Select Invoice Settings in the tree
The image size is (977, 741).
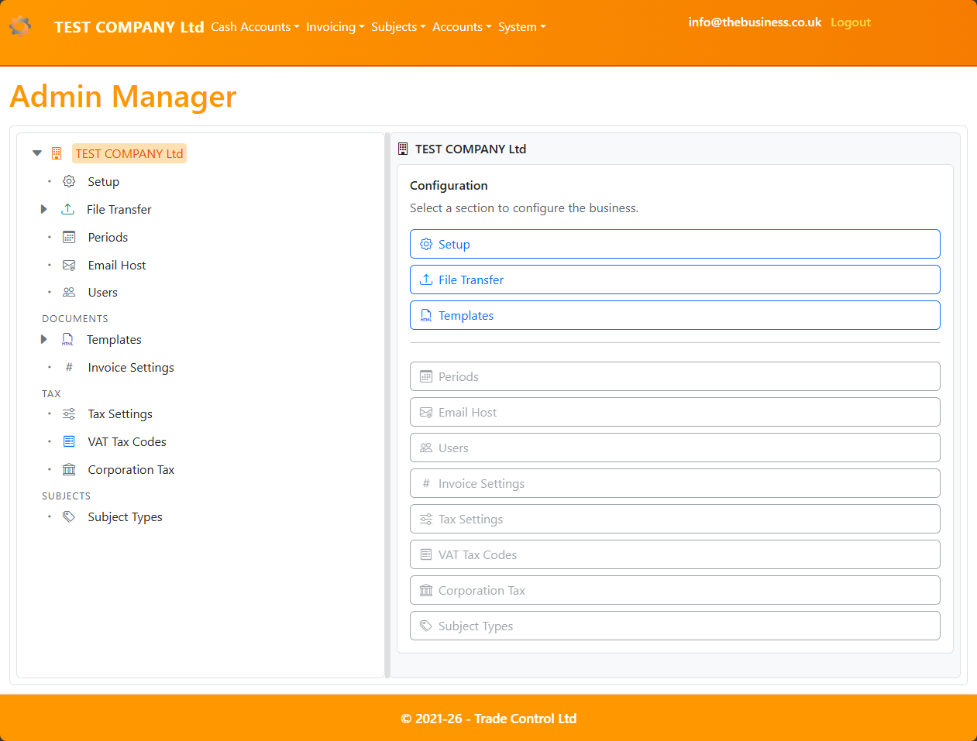(x=130, y=367)
